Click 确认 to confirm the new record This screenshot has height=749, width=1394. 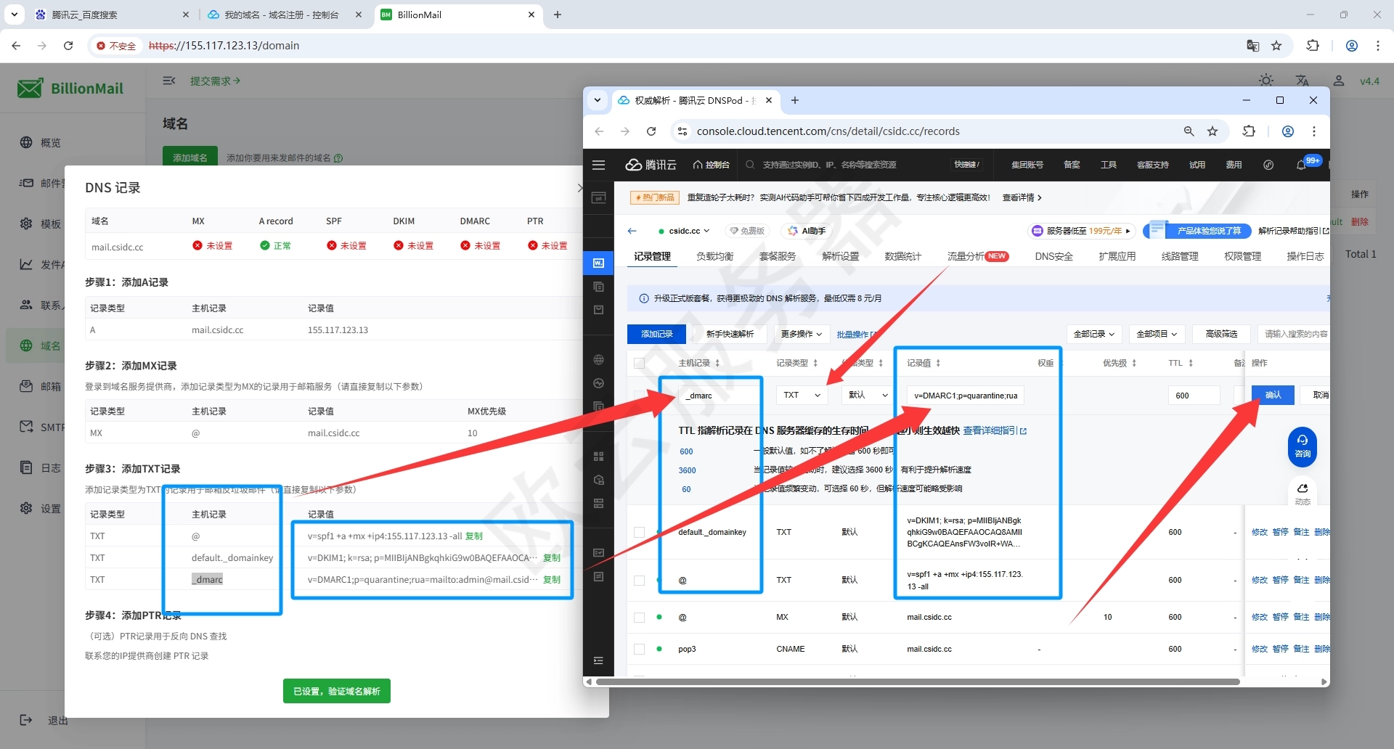[x=1273, y=395]
